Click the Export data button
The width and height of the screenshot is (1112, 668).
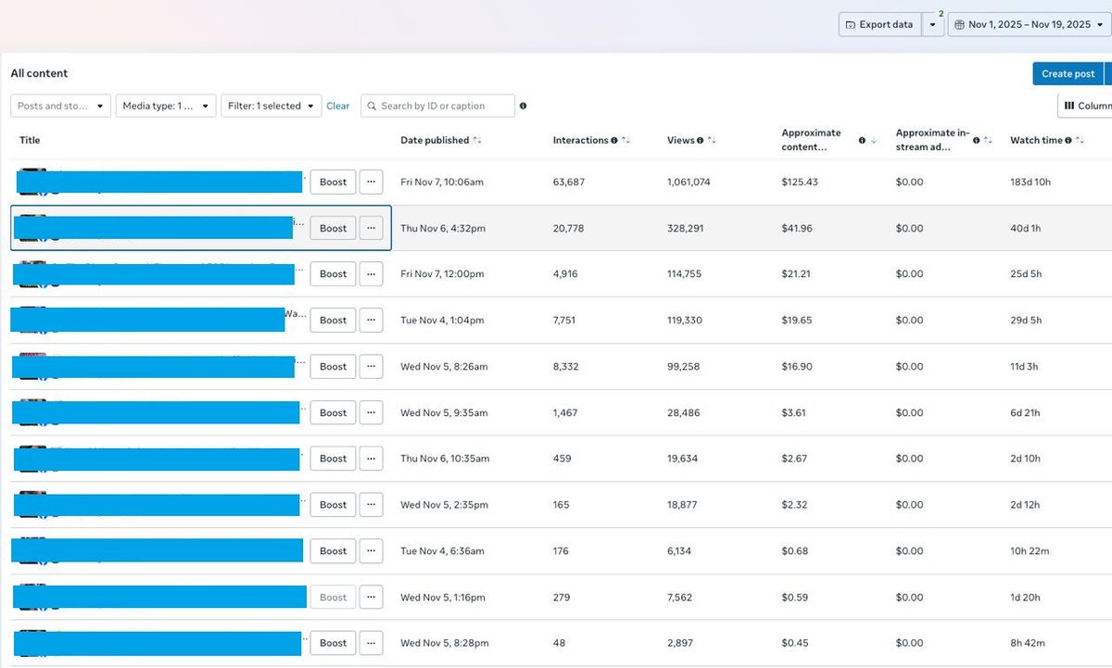[x=879, y=25]
